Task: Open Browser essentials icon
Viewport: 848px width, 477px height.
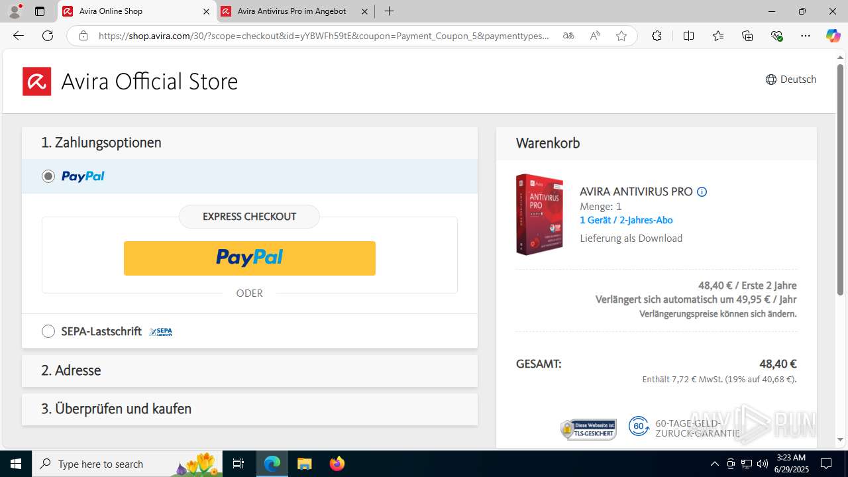Action: pos(777,36)
